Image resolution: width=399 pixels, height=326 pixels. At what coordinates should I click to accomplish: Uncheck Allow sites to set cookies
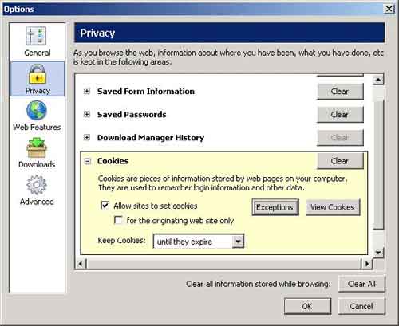pyautogui.click(x=105, y=205)
